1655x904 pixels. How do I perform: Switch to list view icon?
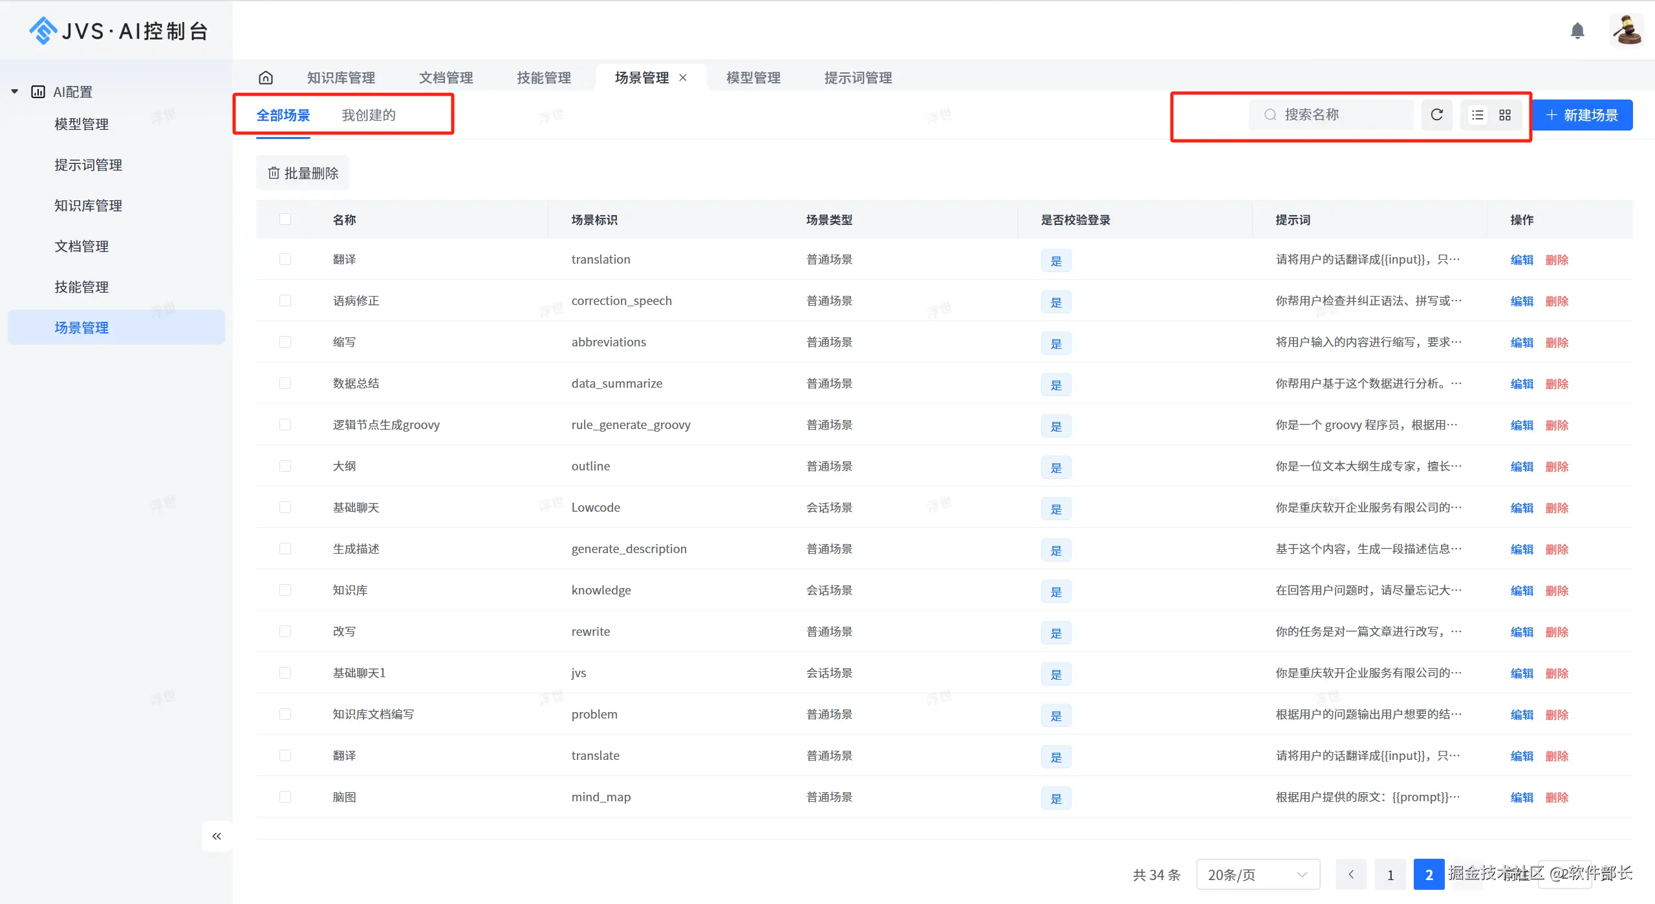tap(1478, 115)
